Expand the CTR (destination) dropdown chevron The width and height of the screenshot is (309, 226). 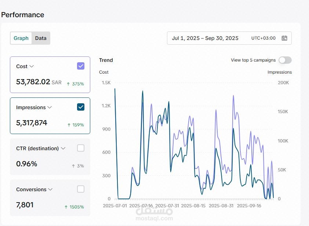click(63, 148)
